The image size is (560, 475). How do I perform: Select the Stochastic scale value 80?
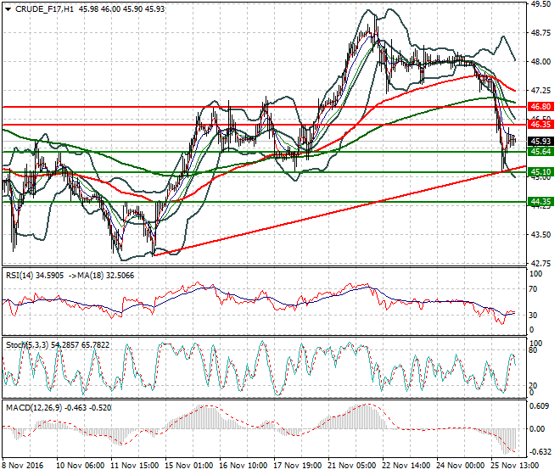(533, 350)
